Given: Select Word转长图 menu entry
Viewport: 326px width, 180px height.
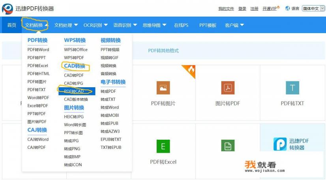Looking at the screenshot, I should click(x=75, y=125).
